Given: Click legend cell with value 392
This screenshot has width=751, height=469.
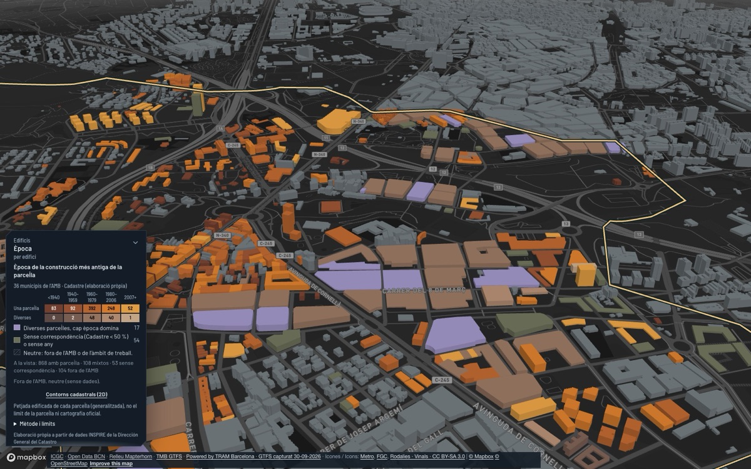Looking at the screenshot, I should [92, 308].
